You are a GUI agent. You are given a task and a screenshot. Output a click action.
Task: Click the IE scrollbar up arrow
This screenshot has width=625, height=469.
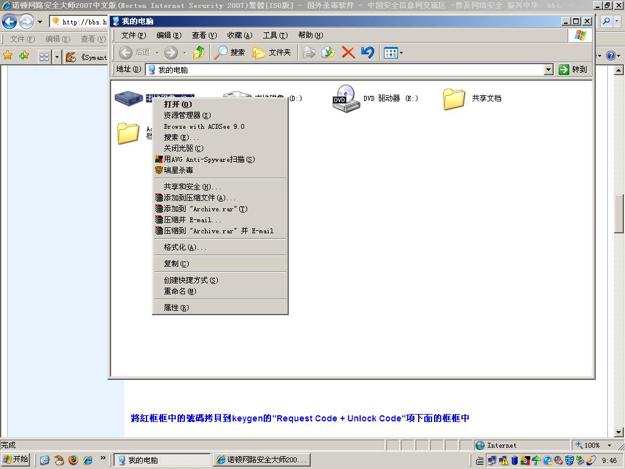pos(619,70)
